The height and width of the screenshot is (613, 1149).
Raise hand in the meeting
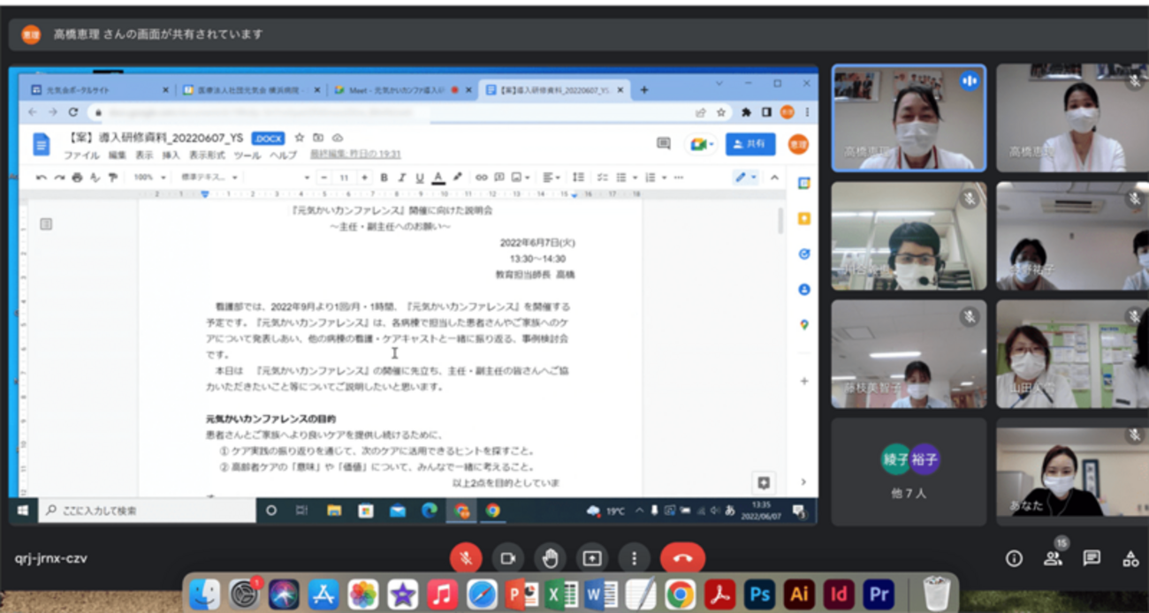(550, 558)
